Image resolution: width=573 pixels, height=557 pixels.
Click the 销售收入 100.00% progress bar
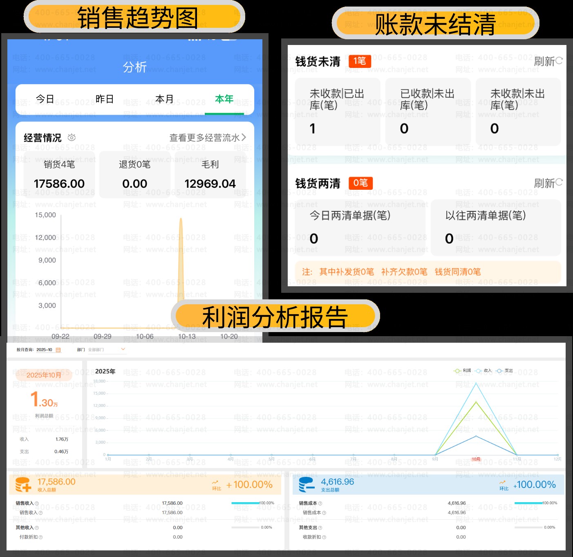[246, 503]
